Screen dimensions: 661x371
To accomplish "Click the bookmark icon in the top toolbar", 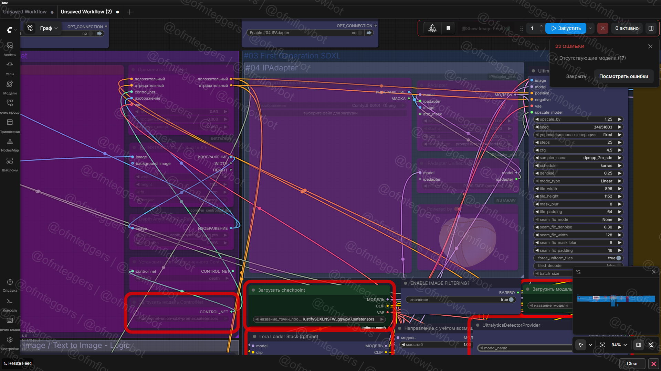I will [x=448, y=28].
